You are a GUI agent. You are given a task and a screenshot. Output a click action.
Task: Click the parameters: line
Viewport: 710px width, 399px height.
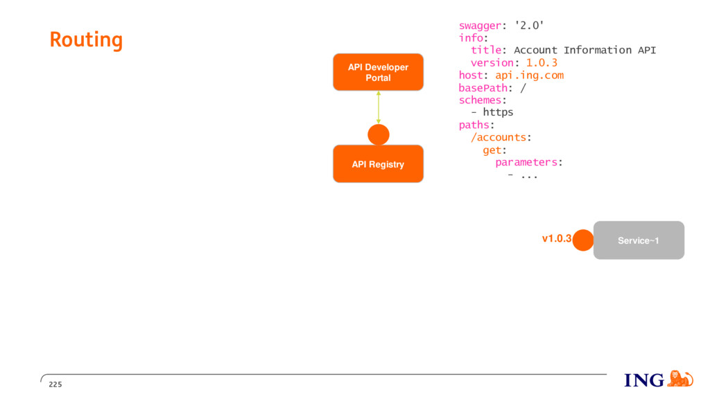click(x=528, y=162)
